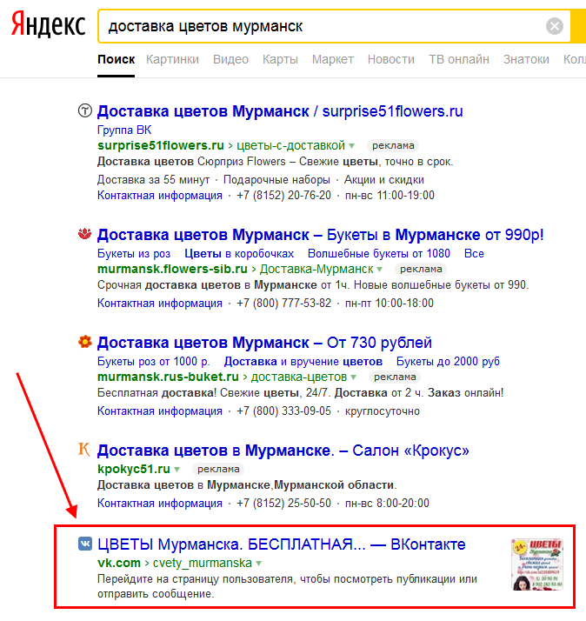586x621 pixels.
Task: Click the surprise51flowers.ru result favicon
Action: coord(84,110)
